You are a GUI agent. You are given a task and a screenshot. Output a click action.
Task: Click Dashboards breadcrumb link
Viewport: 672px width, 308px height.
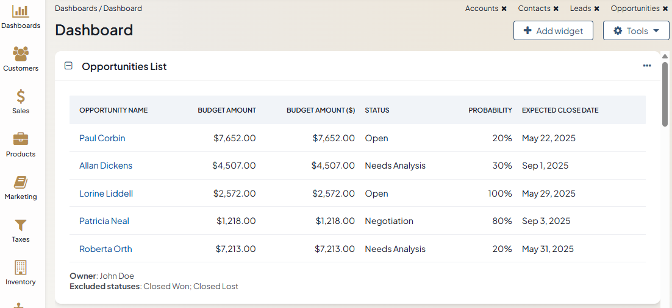coord(75,9)
